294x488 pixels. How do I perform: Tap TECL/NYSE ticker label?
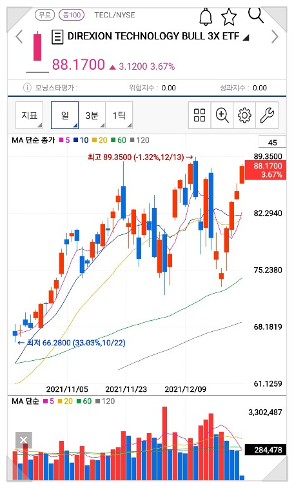115,15
